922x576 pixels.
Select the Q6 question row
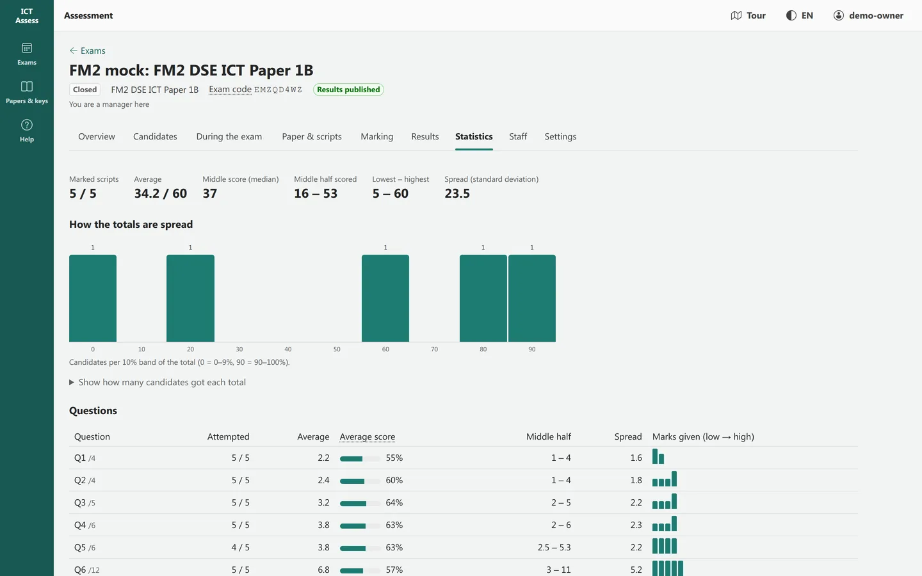464,568
